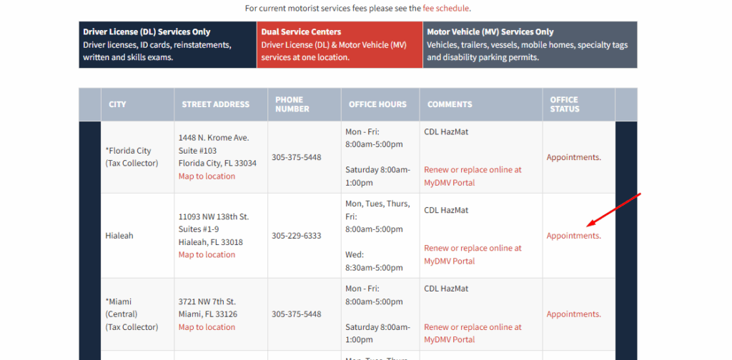Open Map to location for Florida City
Image resolution: width=732 pixels, height=360 pixels.
tap(207, 176)
